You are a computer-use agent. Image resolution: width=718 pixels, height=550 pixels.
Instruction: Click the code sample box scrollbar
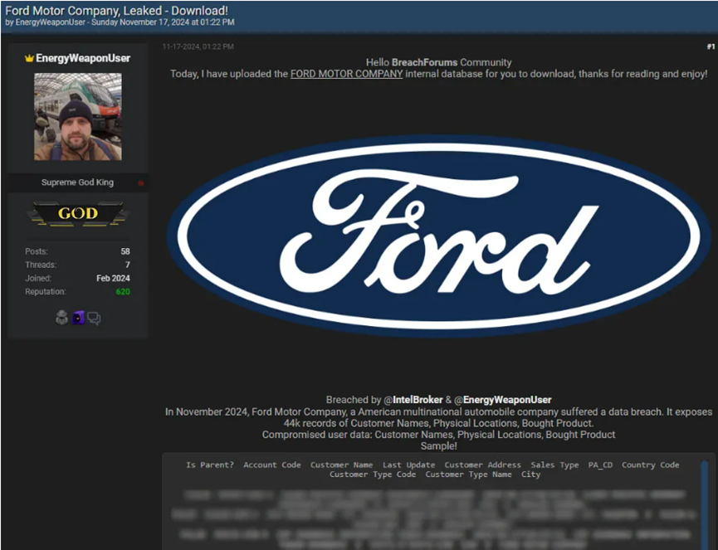(704, 504)
